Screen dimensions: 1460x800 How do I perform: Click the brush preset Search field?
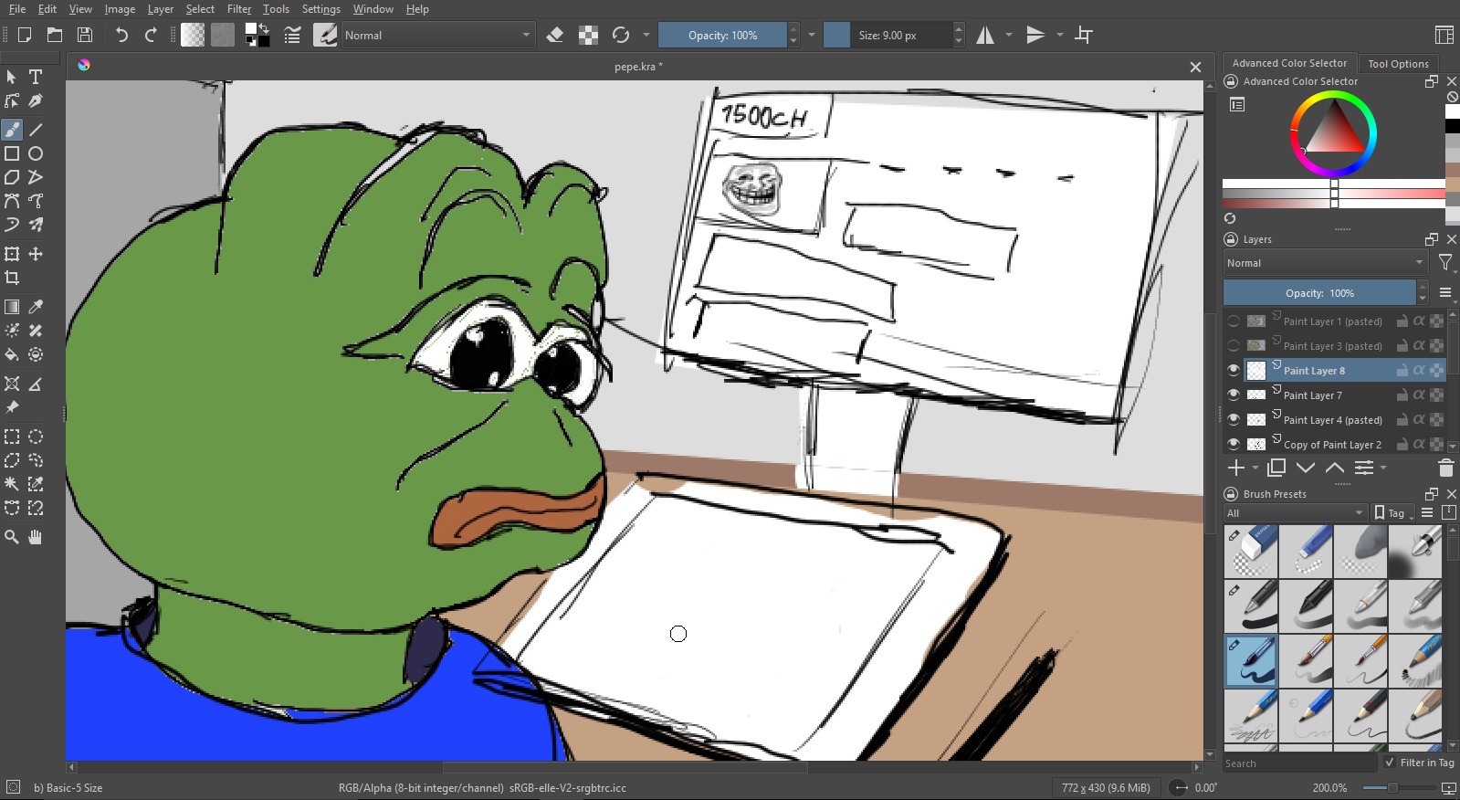click(x=1299, y=763)
